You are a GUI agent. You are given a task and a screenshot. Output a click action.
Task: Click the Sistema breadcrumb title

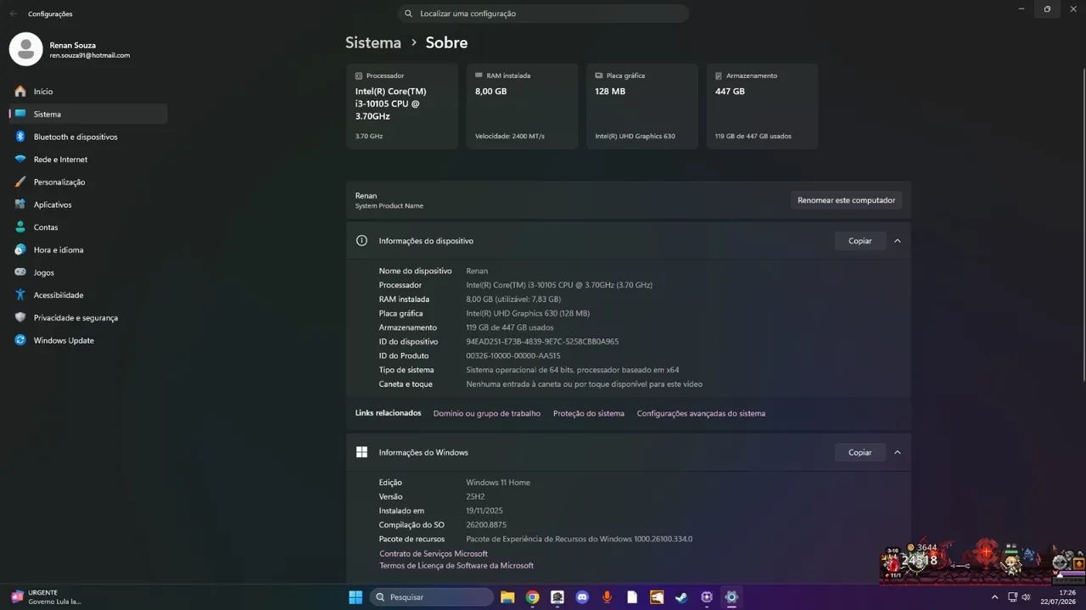pos(373,42)
